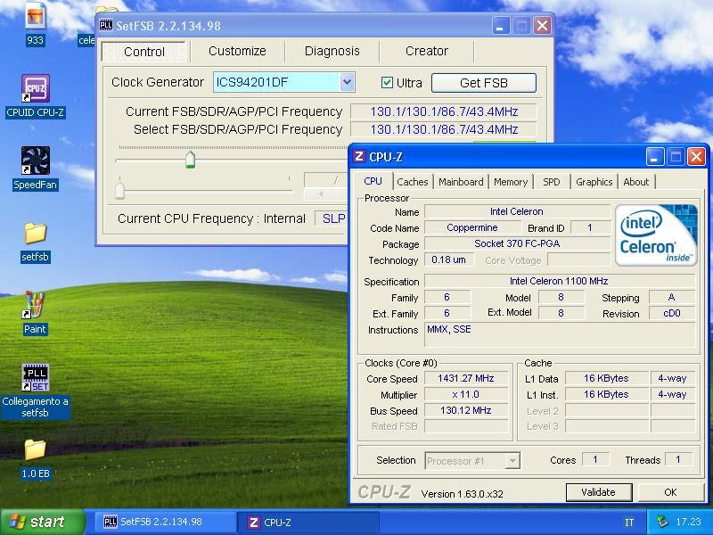713x535 pixels.
Task: Click the Name field Intel Celeron
Action: point(517,211)
